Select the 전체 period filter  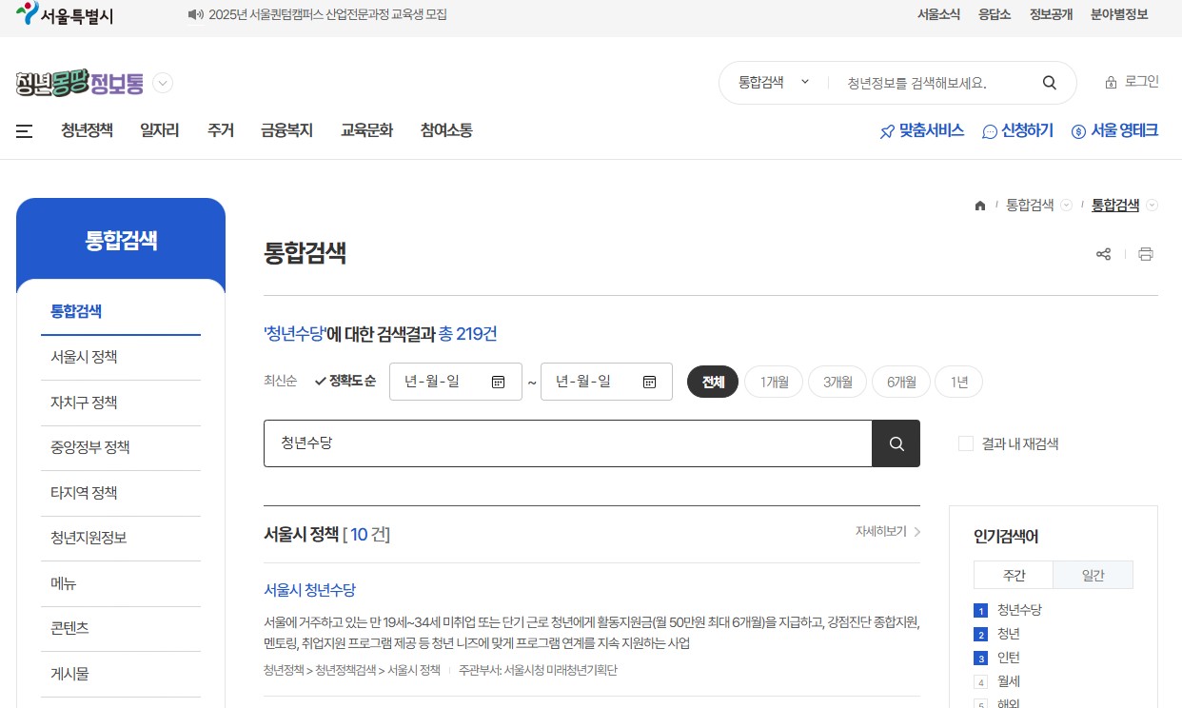713,382
